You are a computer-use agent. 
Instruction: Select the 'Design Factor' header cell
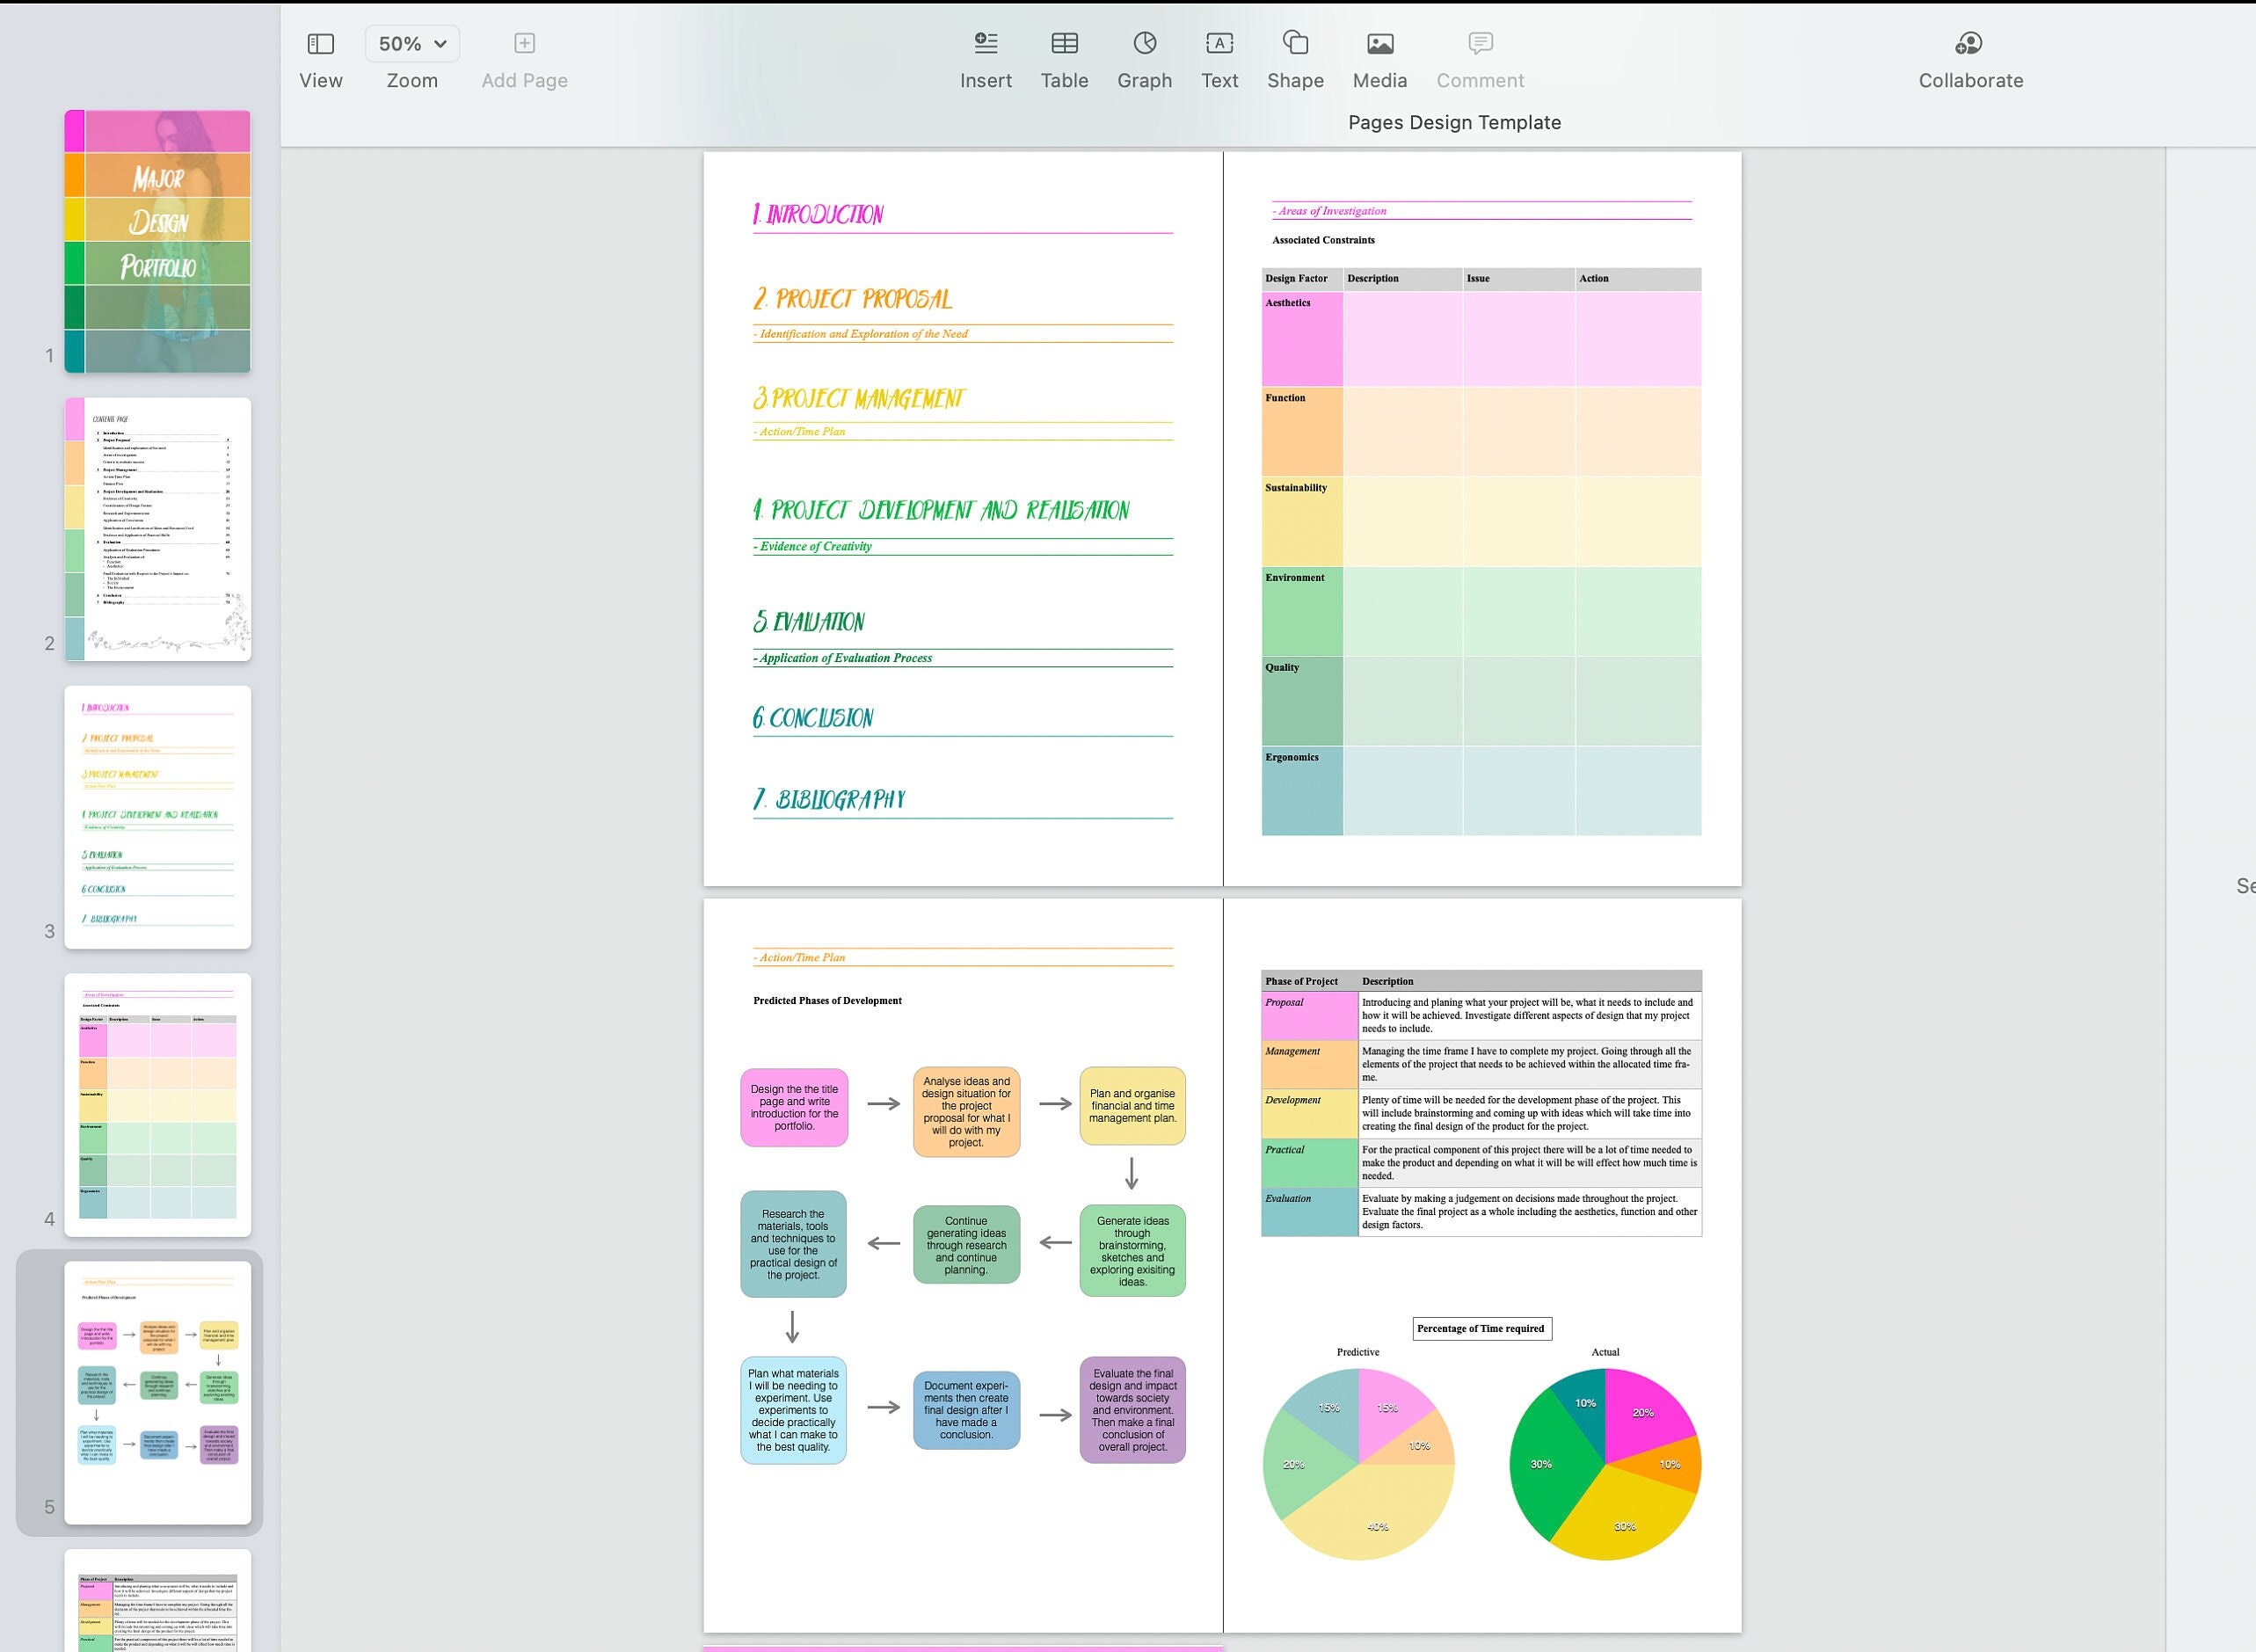(x=1302, y=279)
